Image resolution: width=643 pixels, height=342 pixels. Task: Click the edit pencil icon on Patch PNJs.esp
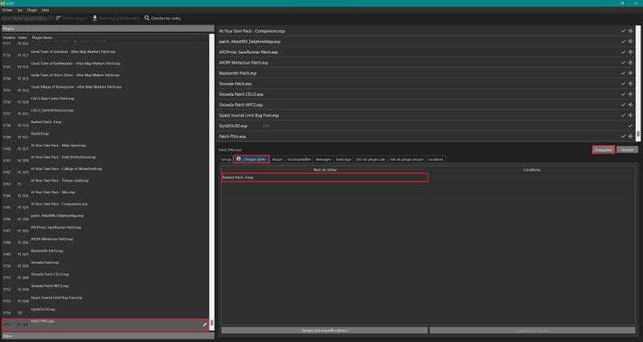[x=206, y=323]
